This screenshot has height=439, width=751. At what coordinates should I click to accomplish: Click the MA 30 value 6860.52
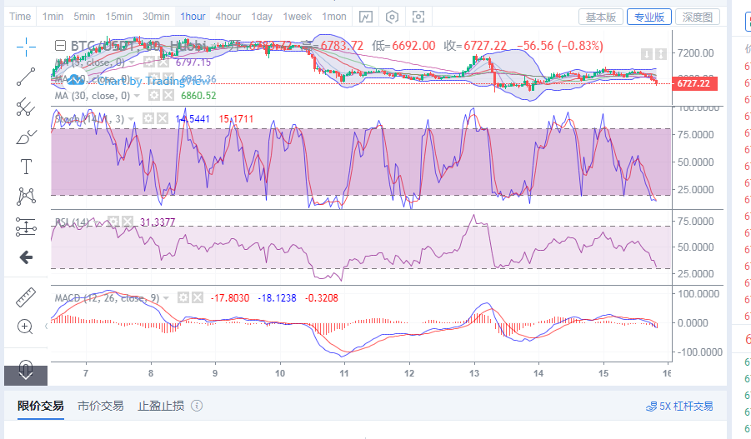(198, 96)
